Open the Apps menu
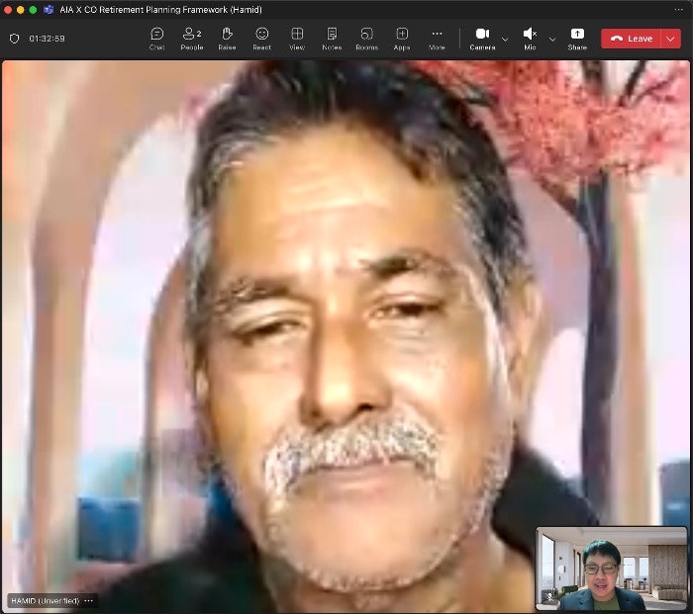693x614 pixels. (x=402, y=39)
